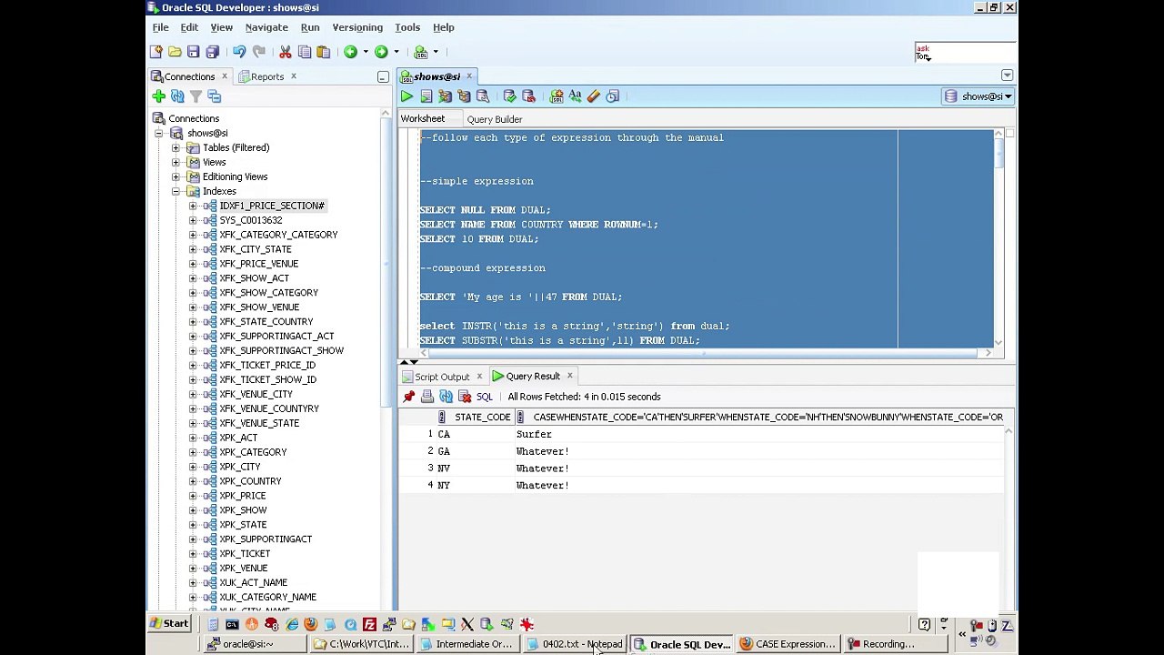Expand the XPK_VENUE index

pos(193,568)
